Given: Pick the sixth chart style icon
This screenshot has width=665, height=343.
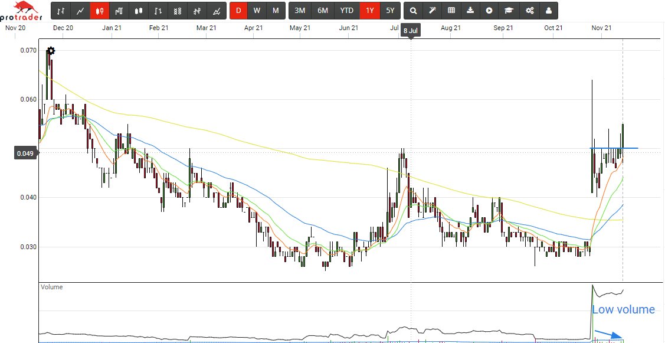Looking at the screenshot, I should tap(158, 11).
